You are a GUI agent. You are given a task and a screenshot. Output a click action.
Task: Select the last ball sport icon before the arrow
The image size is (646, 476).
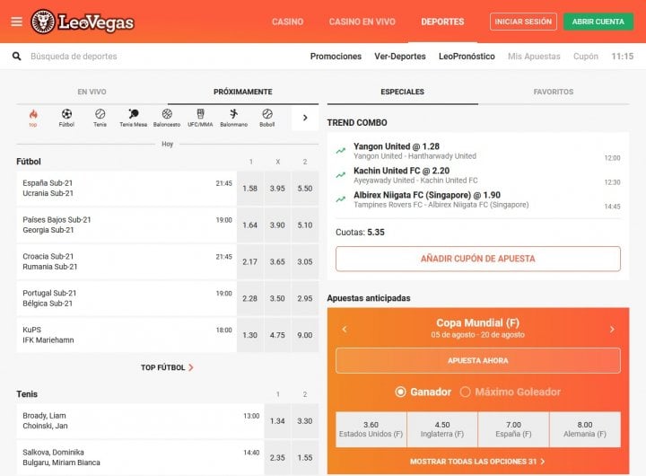[x=267, y=118]
